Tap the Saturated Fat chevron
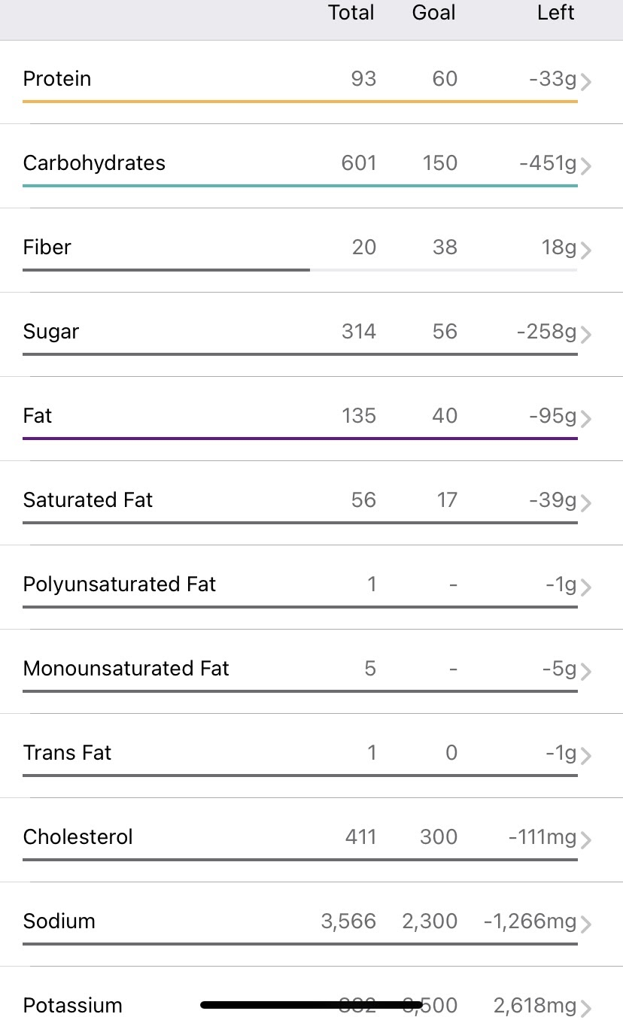 click(x=586, y=503)
